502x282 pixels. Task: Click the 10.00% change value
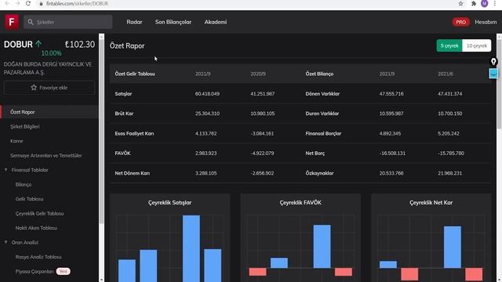[x=51, y=53]
